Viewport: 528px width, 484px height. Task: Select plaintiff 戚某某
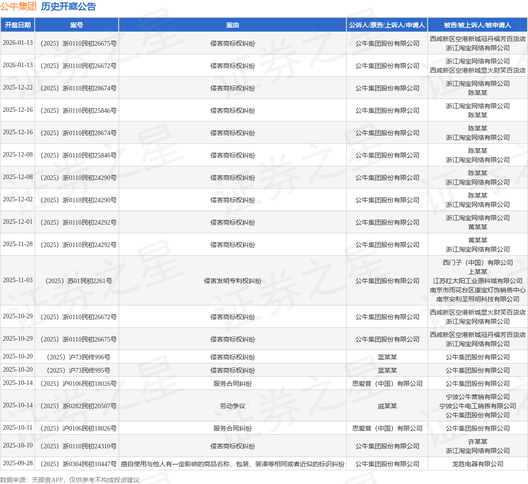pyautogui.click(x=387, y=406)
